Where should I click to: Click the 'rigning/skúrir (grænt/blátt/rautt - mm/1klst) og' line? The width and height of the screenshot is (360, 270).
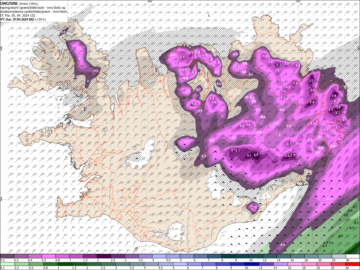point(33,8)
